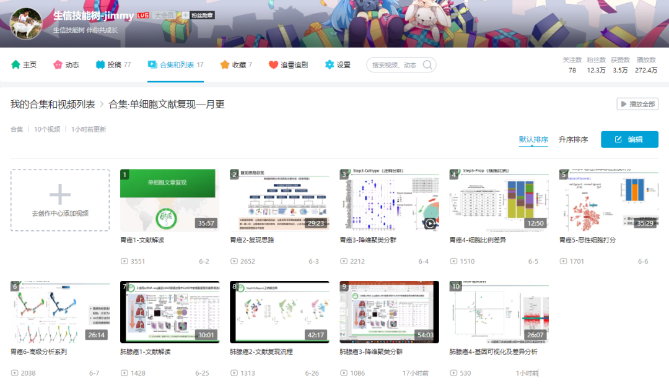Open thumbnail of 胃癌1-文献解读 video
Viewport: 669px width, 388px height.
pyautogui.click(x=170, y=200)
